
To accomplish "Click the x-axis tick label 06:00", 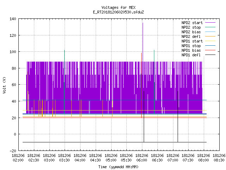I will pyautogui.click(x=142, y=160).
